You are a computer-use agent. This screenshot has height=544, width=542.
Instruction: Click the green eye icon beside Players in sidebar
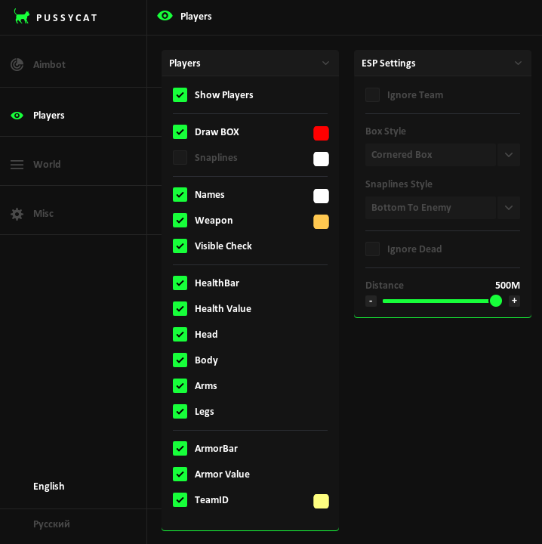coord(17,116)
